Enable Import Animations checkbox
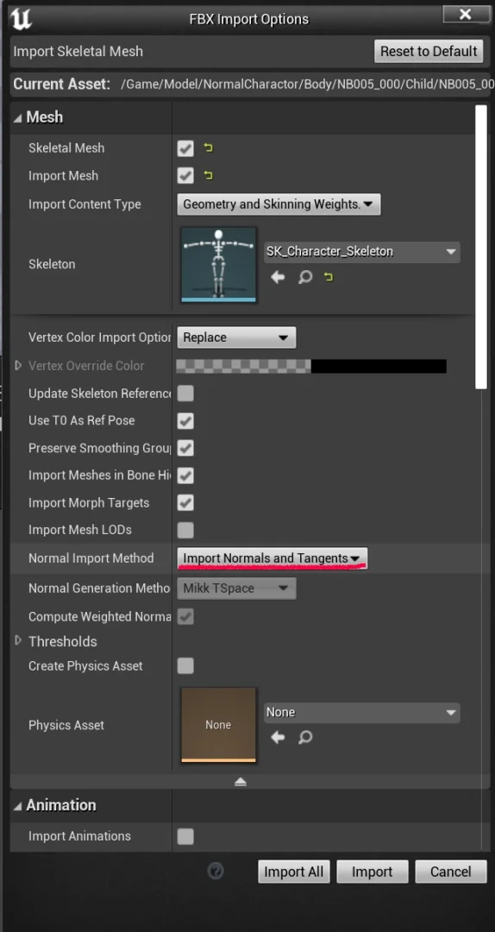Image resolution: width=495 pixels, height=932 pixels. 185,836
